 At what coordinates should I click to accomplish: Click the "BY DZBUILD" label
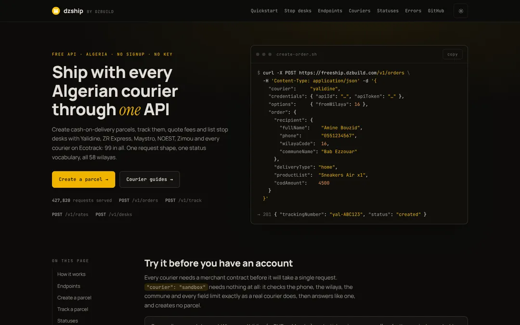point(100,12)
